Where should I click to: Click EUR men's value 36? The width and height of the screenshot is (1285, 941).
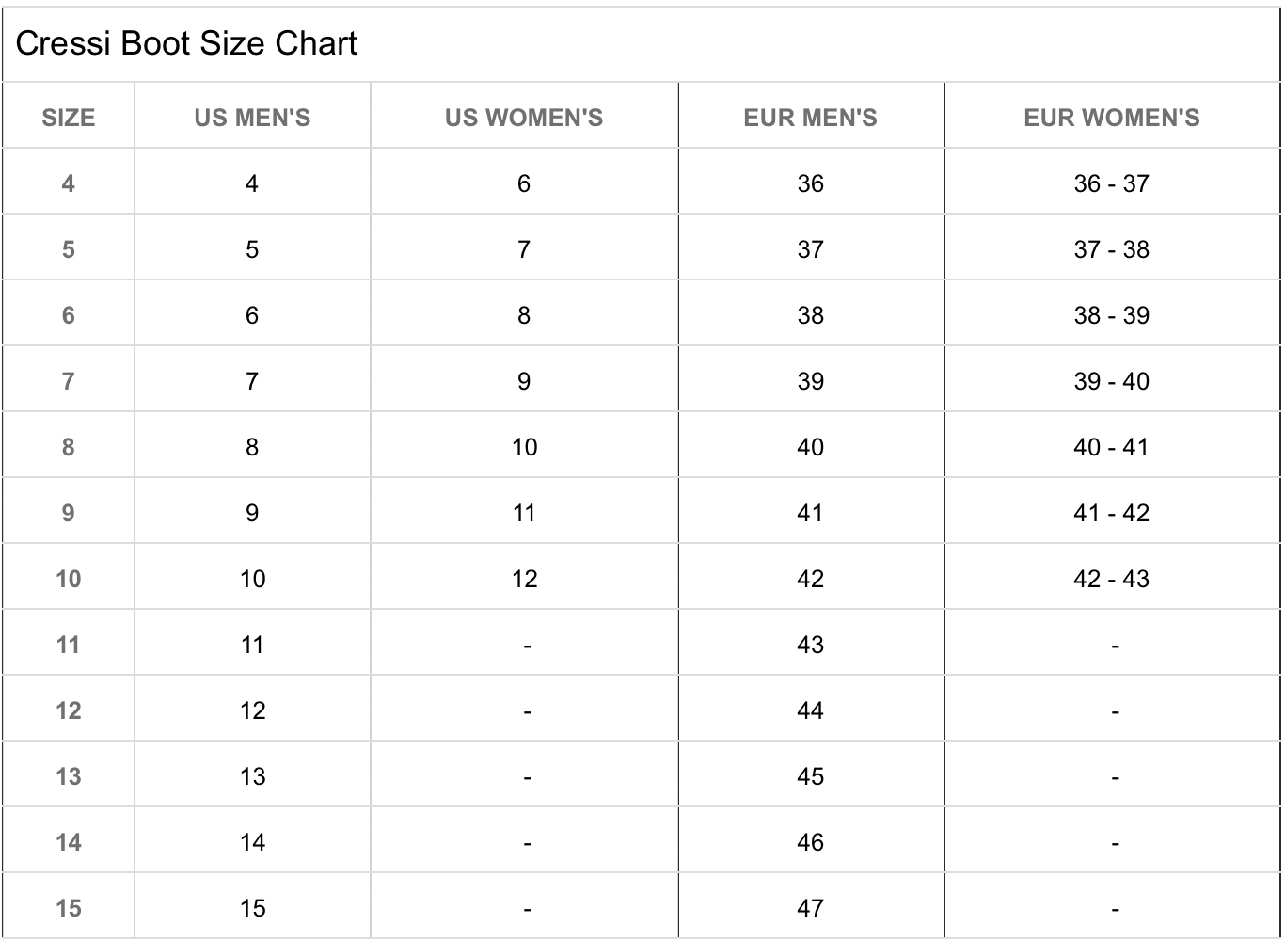810,183
